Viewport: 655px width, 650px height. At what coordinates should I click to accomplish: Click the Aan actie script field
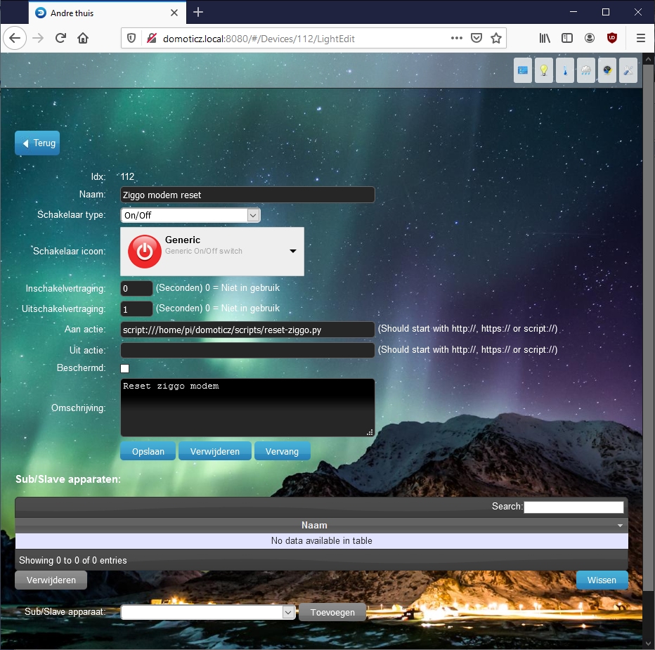[247, 330]
